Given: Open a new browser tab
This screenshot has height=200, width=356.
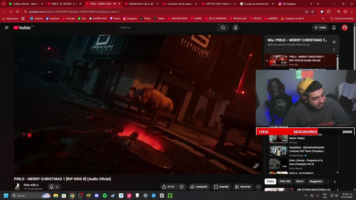Looking at the screenshot, I should pyautogui.click(x=318, y=4).
